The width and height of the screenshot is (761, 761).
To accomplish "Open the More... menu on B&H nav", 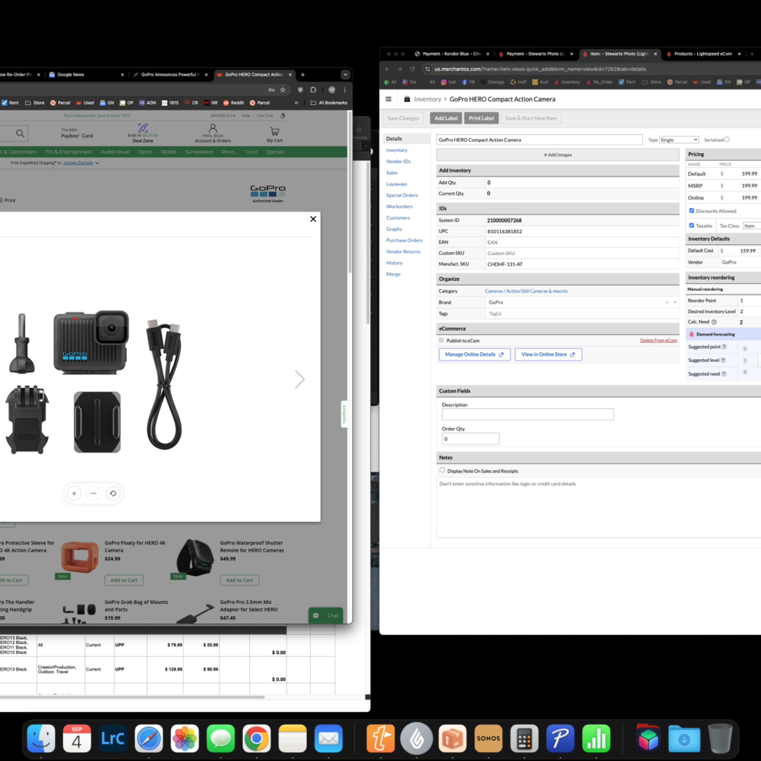I will coord(229,152).
